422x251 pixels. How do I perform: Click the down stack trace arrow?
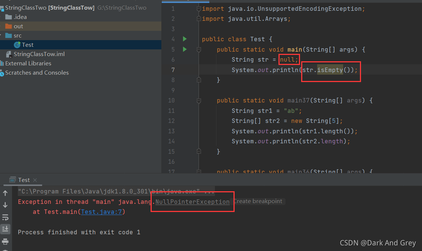click(5, 205)
